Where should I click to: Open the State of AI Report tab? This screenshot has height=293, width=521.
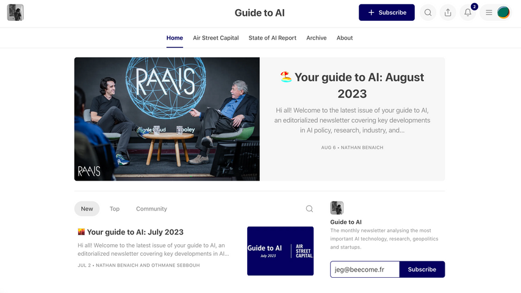[x=273, y=38]
